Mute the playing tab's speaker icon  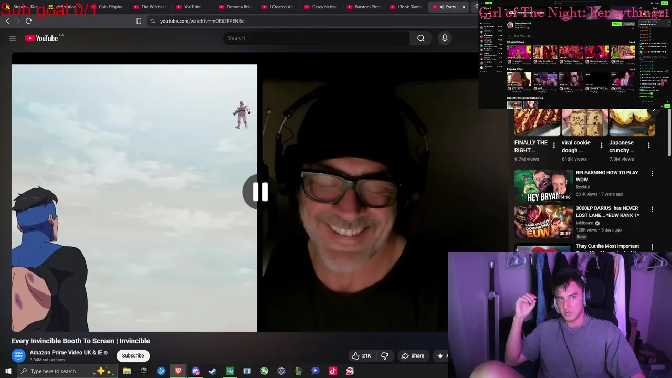tap(442, 7)
